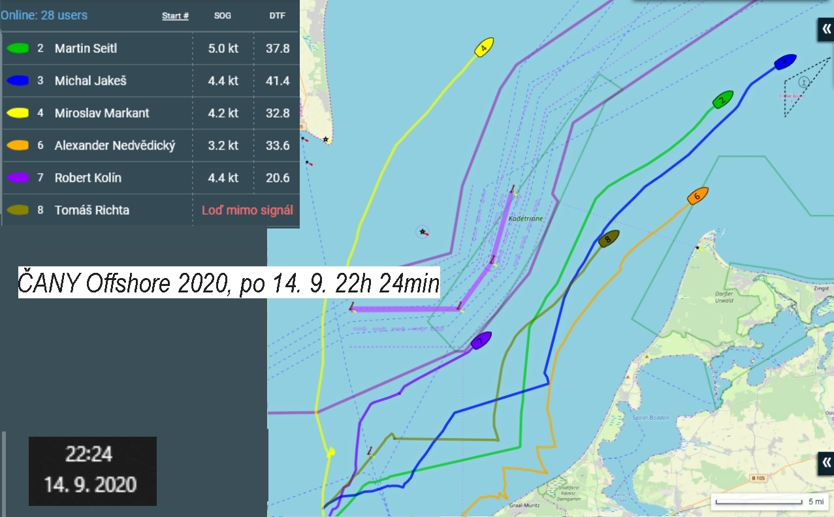Image resolution: width=834 pixels, height=517 pixels.
Task: Click the blue boat marker near waypoint
Action: (x=785, y=62)
